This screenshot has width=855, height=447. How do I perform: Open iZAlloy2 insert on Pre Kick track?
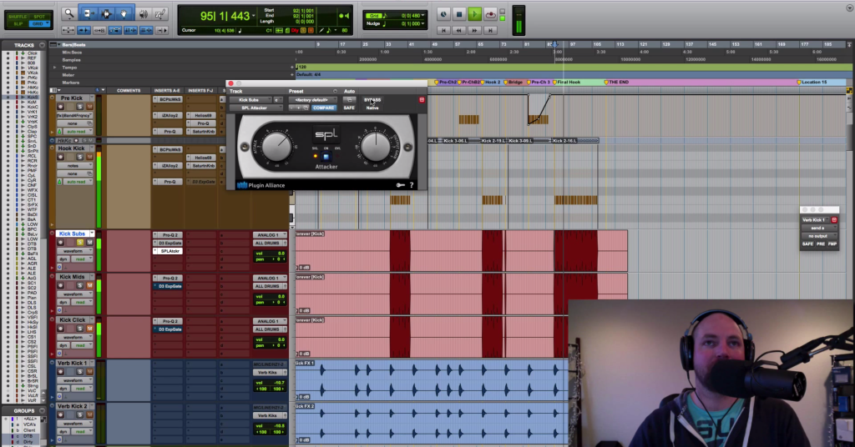click(168, 115)
